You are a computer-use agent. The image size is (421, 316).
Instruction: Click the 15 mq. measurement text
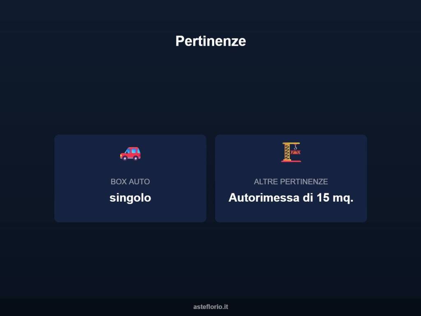[335, 198]
